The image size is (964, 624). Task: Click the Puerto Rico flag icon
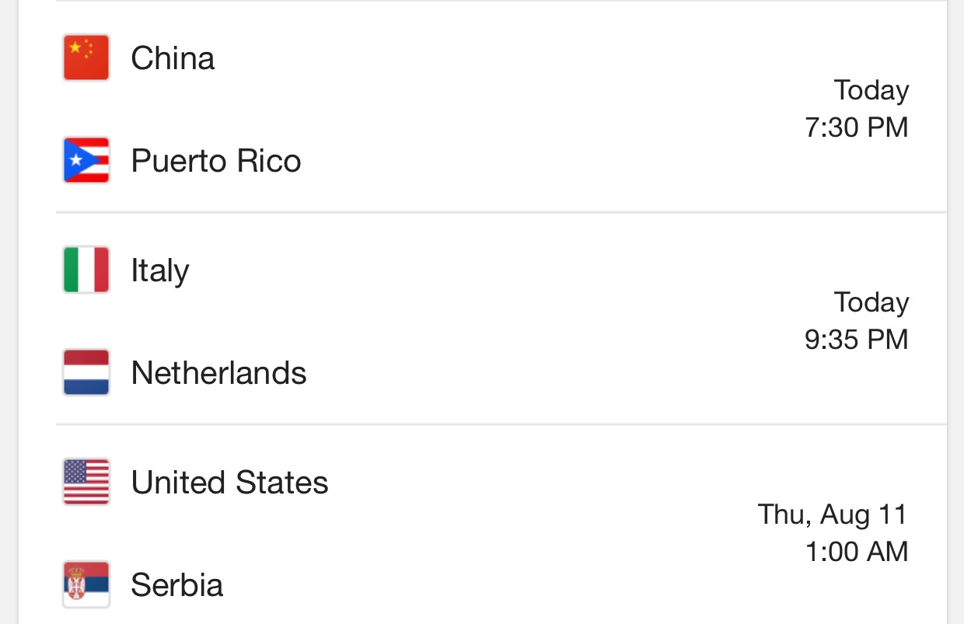(x=86, y=161)
